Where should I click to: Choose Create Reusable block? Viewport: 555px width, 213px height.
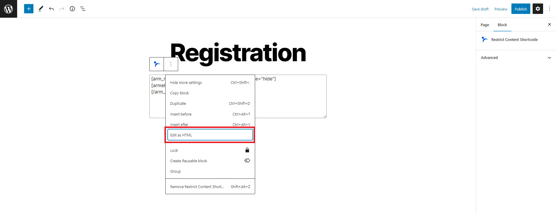click(210, 161)
